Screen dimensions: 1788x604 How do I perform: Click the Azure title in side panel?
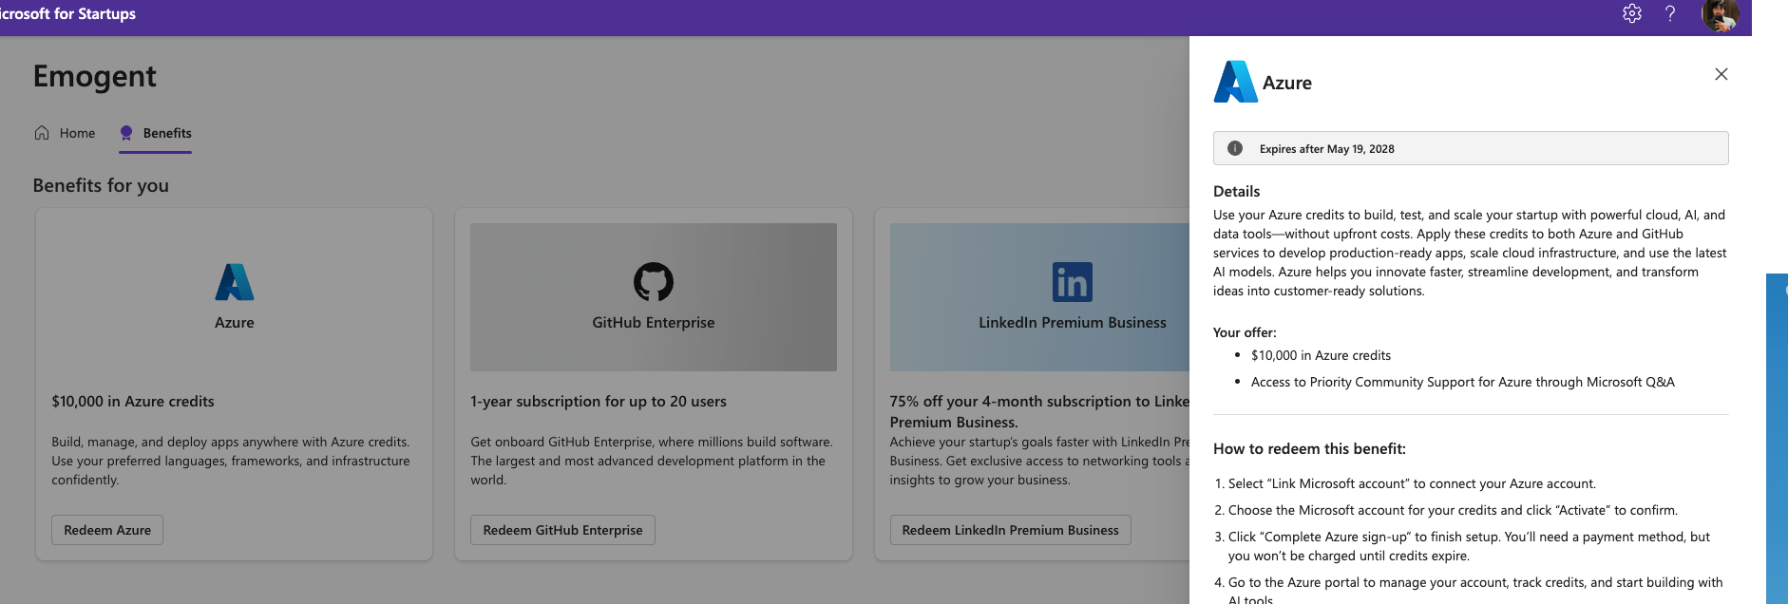(x=1287, y=83)
